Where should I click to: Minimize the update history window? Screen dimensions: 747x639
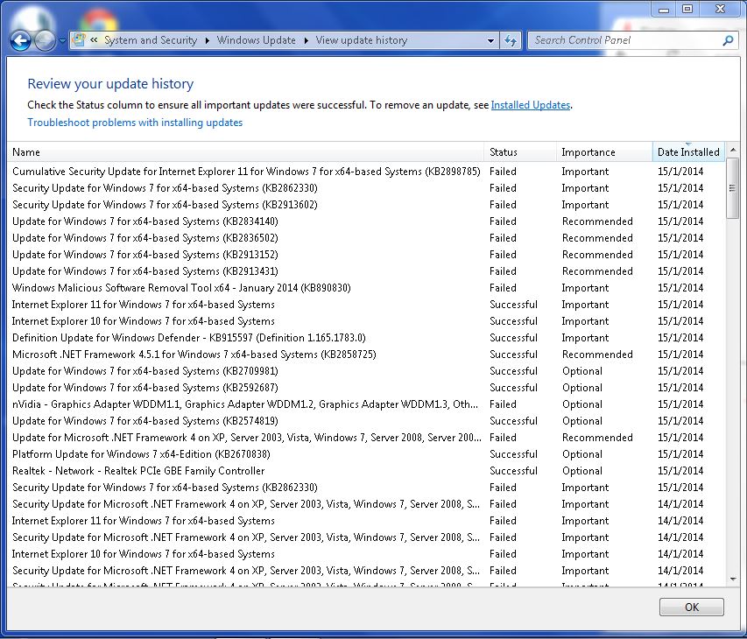(x=664, y=10)
